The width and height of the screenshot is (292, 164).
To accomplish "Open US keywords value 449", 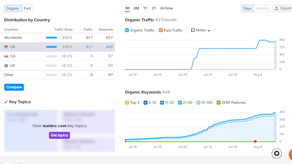I will [x=109, y=47].
